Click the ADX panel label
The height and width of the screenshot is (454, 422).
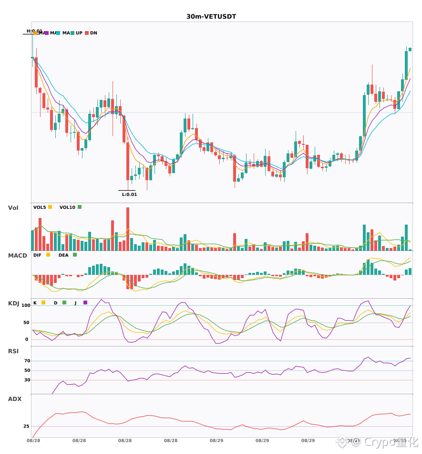click(x=15, y=399)
